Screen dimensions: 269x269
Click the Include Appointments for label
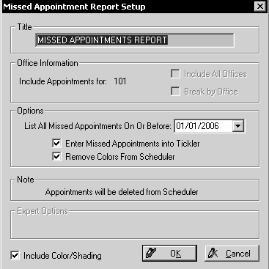coord(63,81)
